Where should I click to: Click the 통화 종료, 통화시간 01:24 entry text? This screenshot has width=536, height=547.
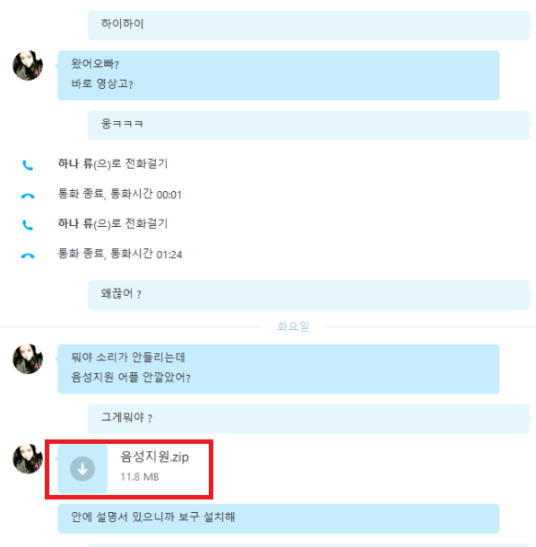click(120, 254)
